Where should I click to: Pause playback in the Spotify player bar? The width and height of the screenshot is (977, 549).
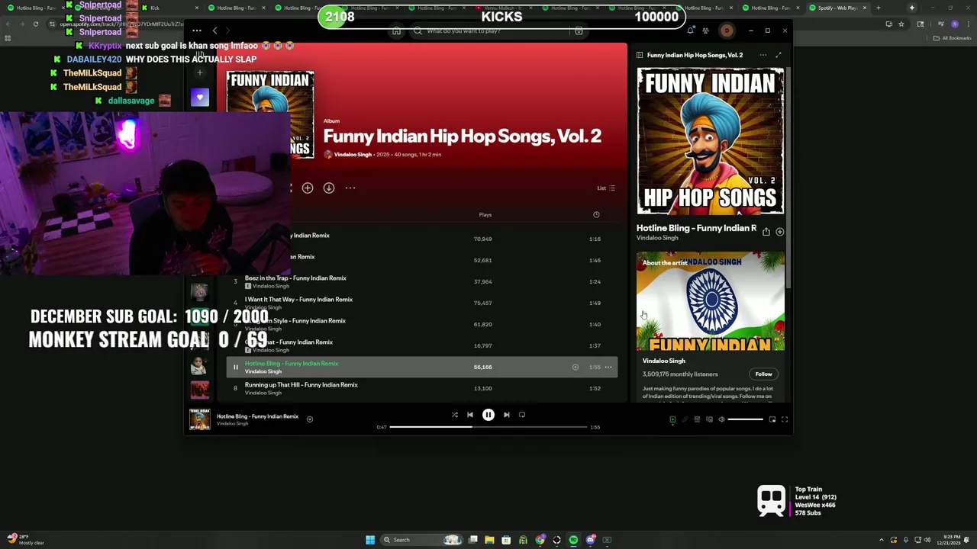[488, 415]
